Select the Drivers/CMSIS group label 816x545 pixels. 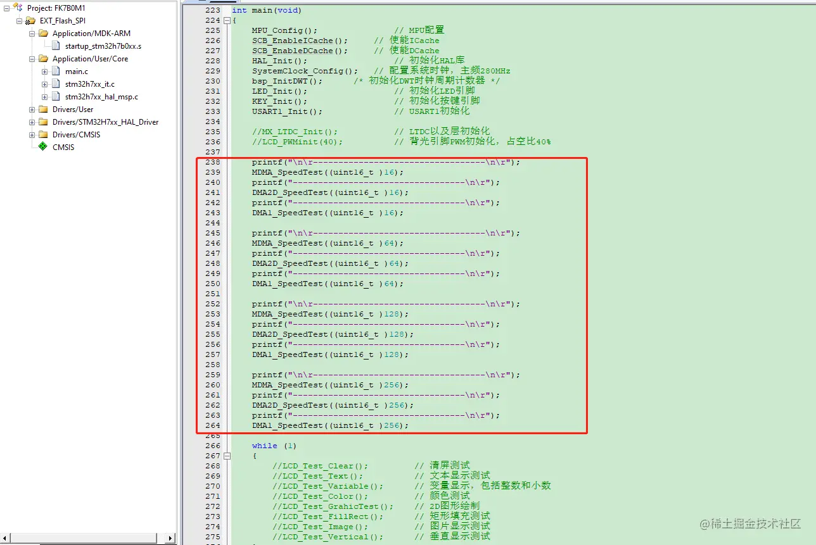pyautogui.click(x=76, y=134)
